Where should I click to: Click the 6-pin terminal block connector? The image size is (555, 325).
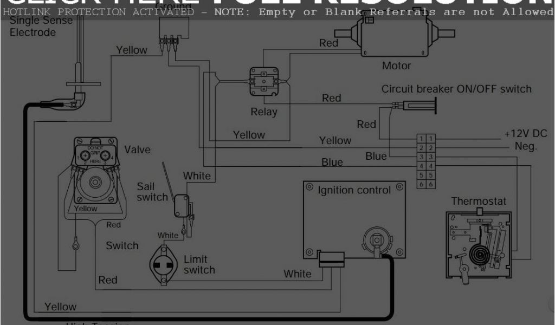click(x=426, y=161)
